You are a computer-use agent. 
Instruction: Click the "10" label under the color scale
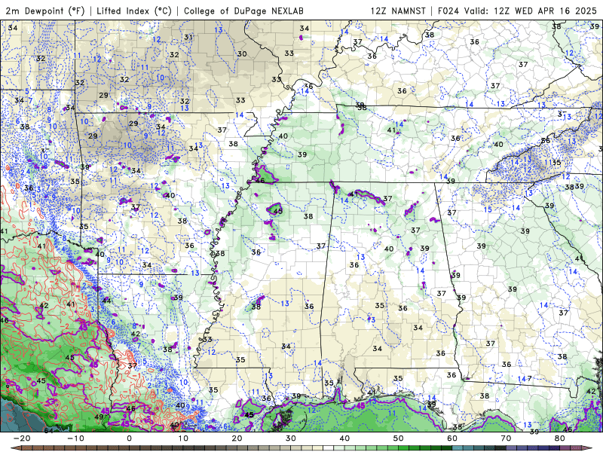tap(183, 438)
